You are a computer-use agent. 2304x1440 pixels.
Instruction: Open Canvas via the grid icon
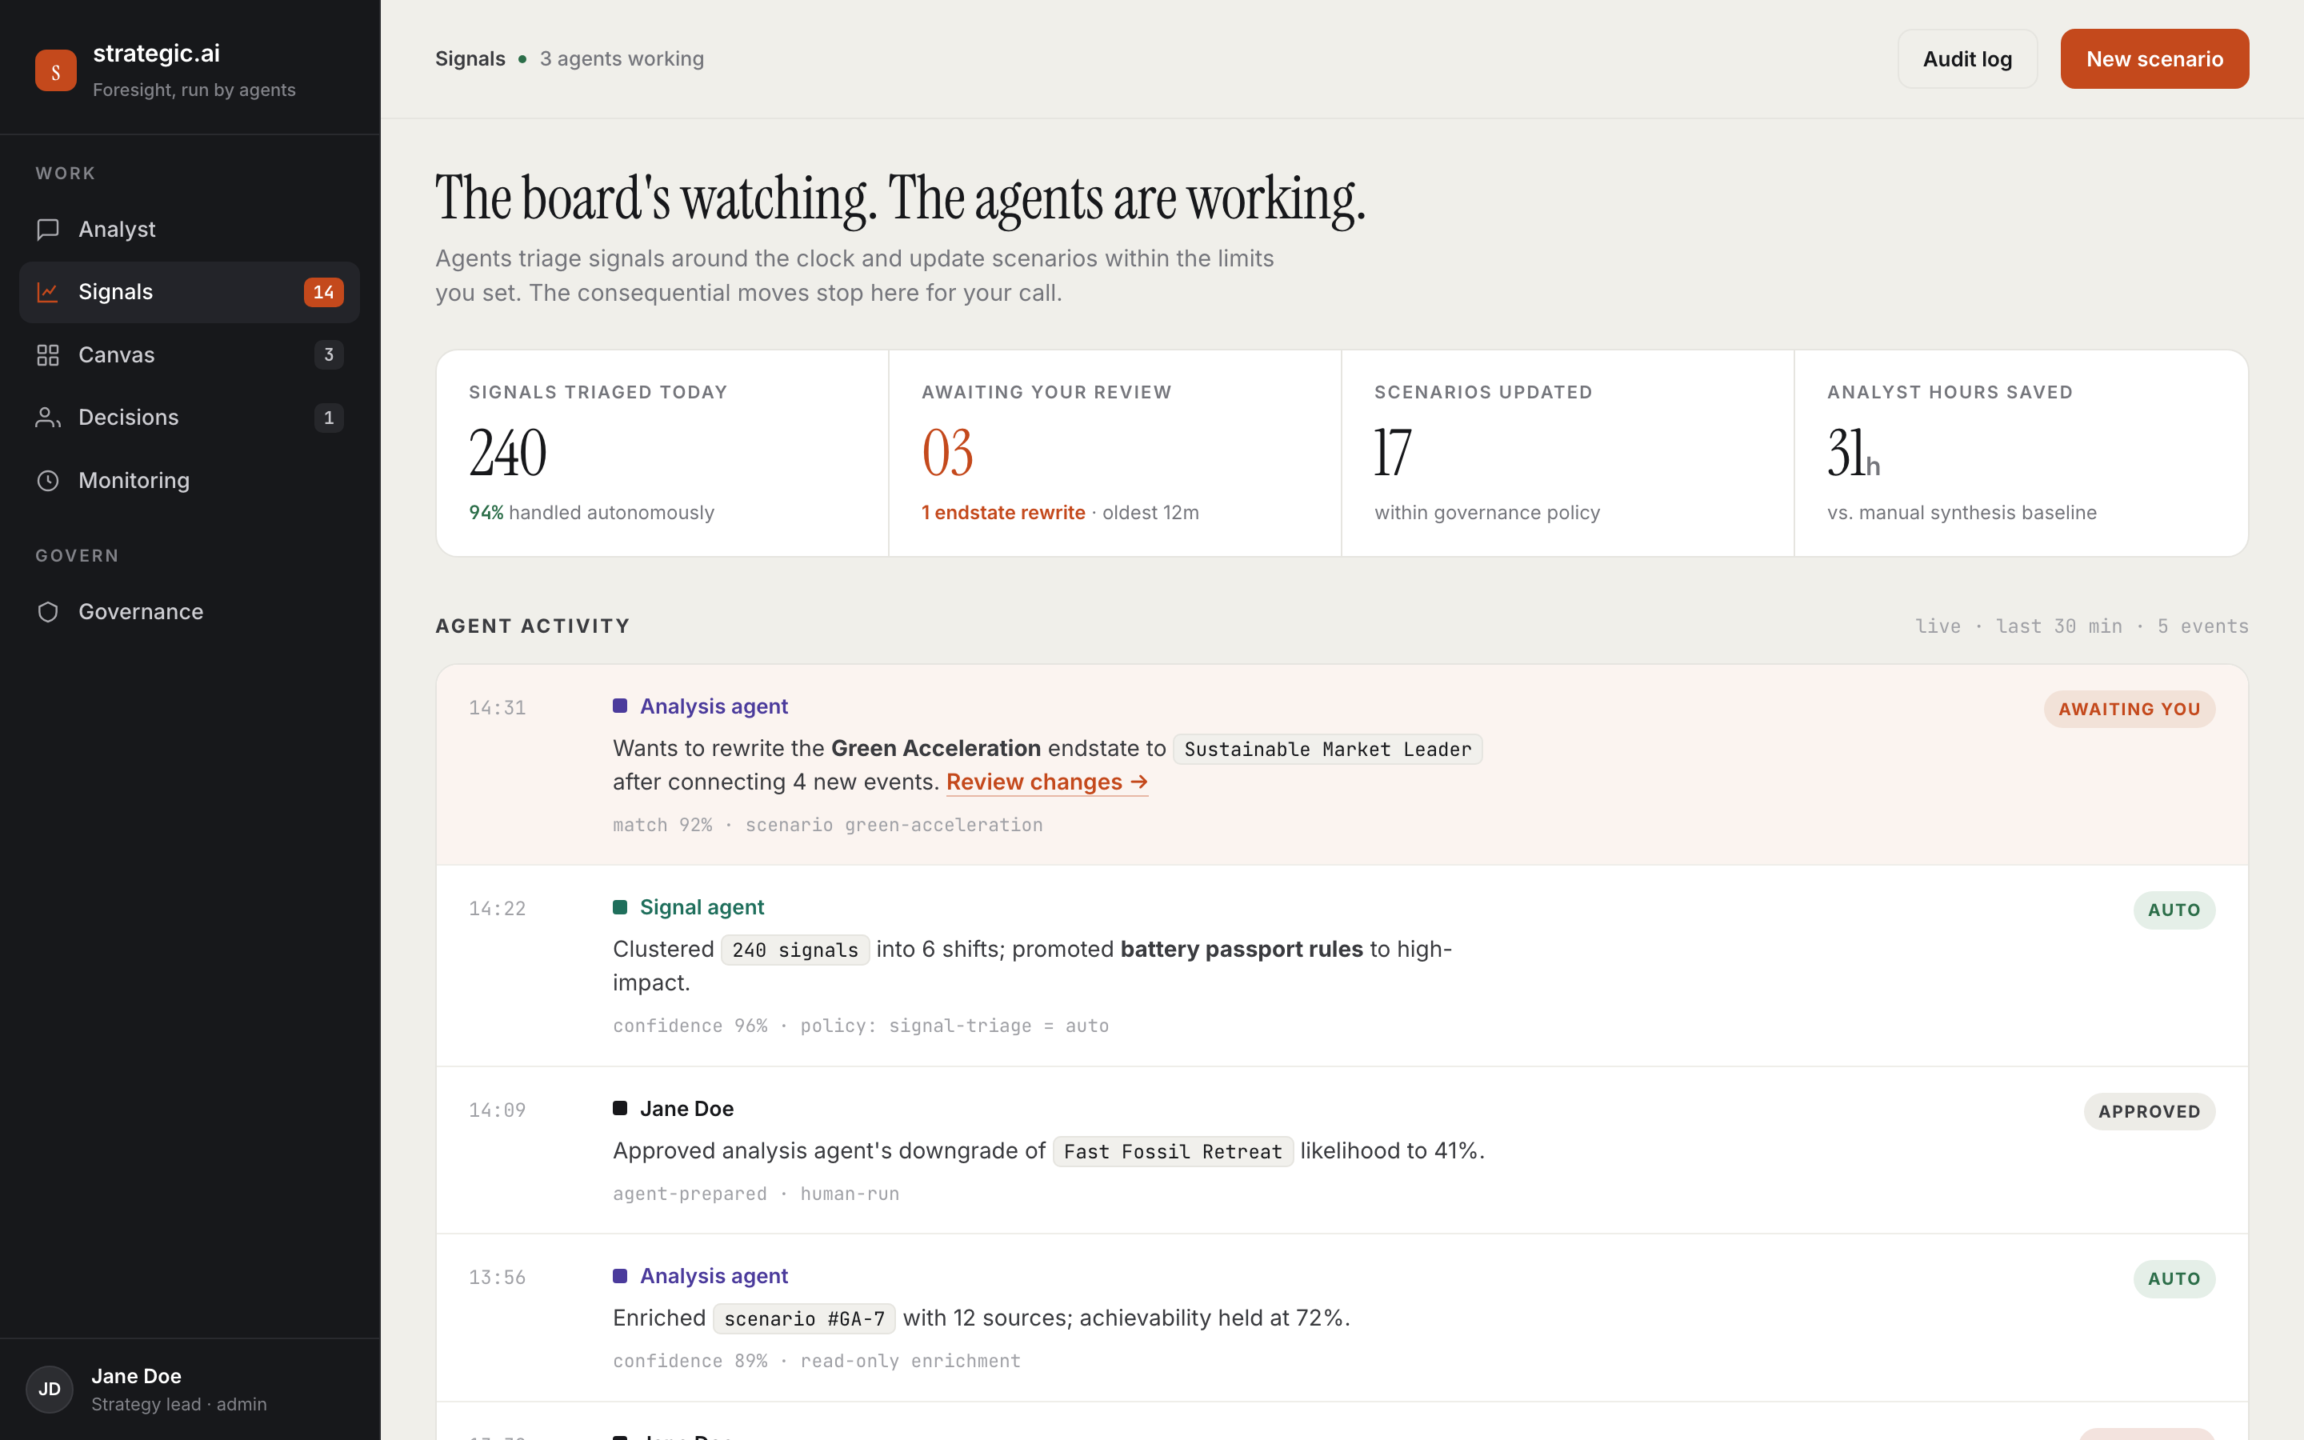(48, 355)
